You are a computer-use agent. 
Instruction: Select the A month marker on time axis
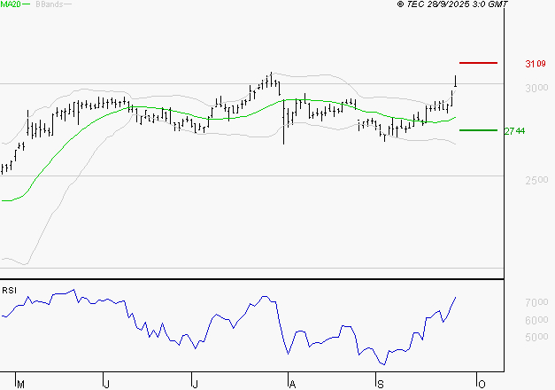(x=290, y=384)
